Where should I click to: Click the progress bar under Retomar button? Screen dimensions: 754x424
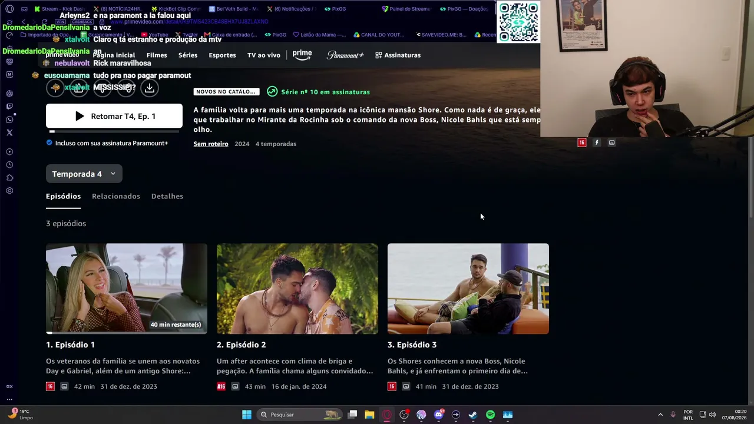(x=114, y=132)
